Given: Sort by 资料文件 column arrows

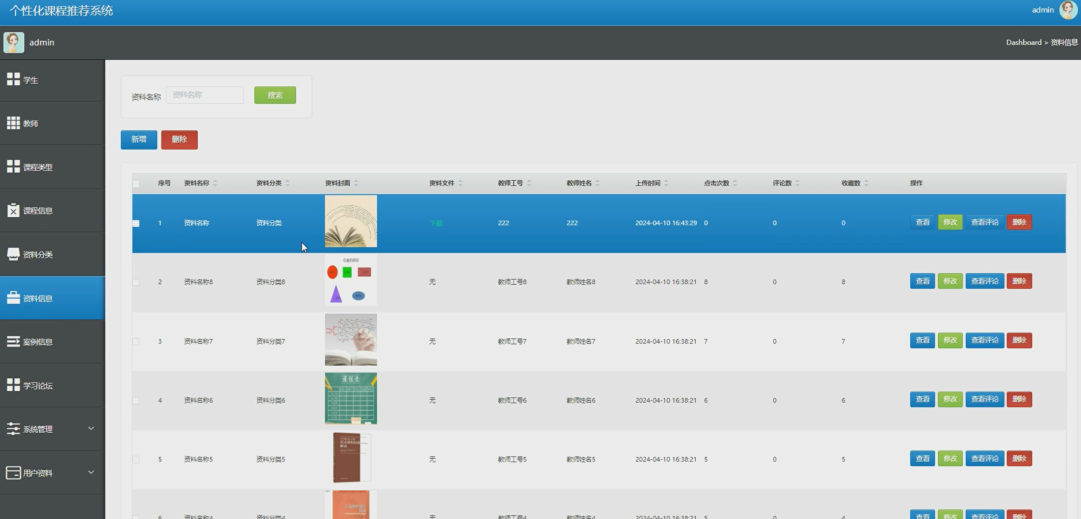Looking at the screenshot, I should pos(460,183).
